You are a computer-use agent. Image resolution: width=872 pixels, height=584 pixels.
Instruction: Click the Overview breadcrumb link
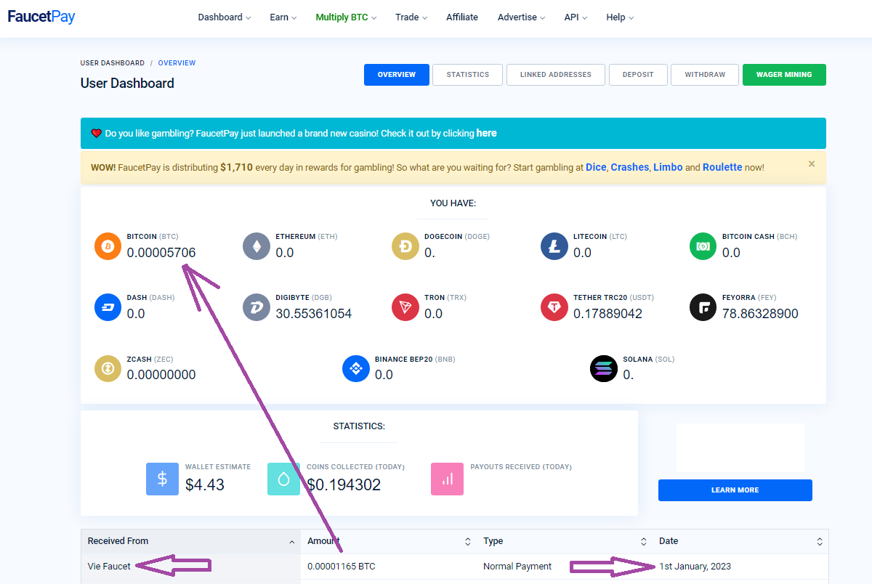click(x=177, y=63)
